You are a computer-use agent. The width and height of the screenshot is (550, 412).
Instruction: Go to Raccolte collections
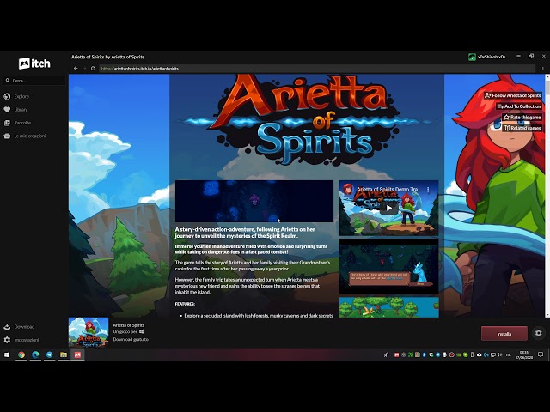click(x=21, y=123)
